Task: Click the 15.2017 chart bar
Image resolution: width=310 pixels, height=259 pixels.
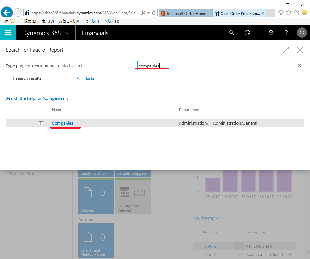Action: pos(212,185)
